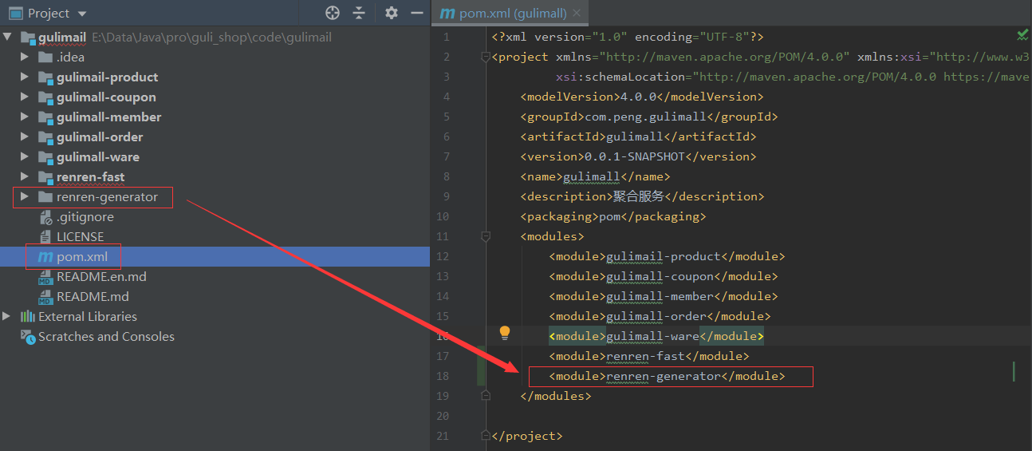Expand the gulimall-order module

[24, 137]
